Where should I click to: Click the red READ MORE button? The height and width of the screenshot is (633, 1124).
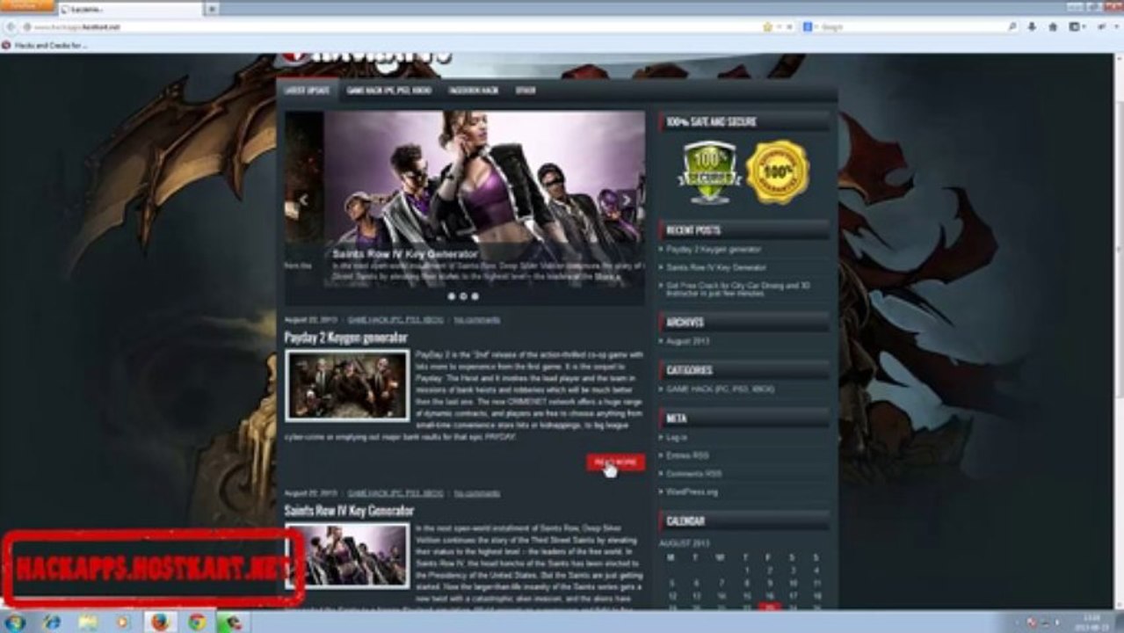coord(615,462)
